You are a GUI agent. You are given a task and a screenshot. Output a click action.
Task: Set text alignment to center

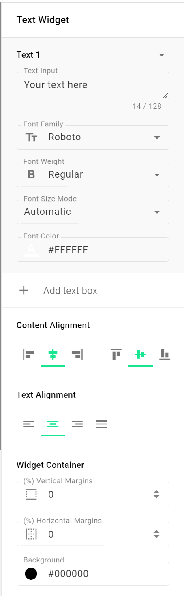[53, 424]
